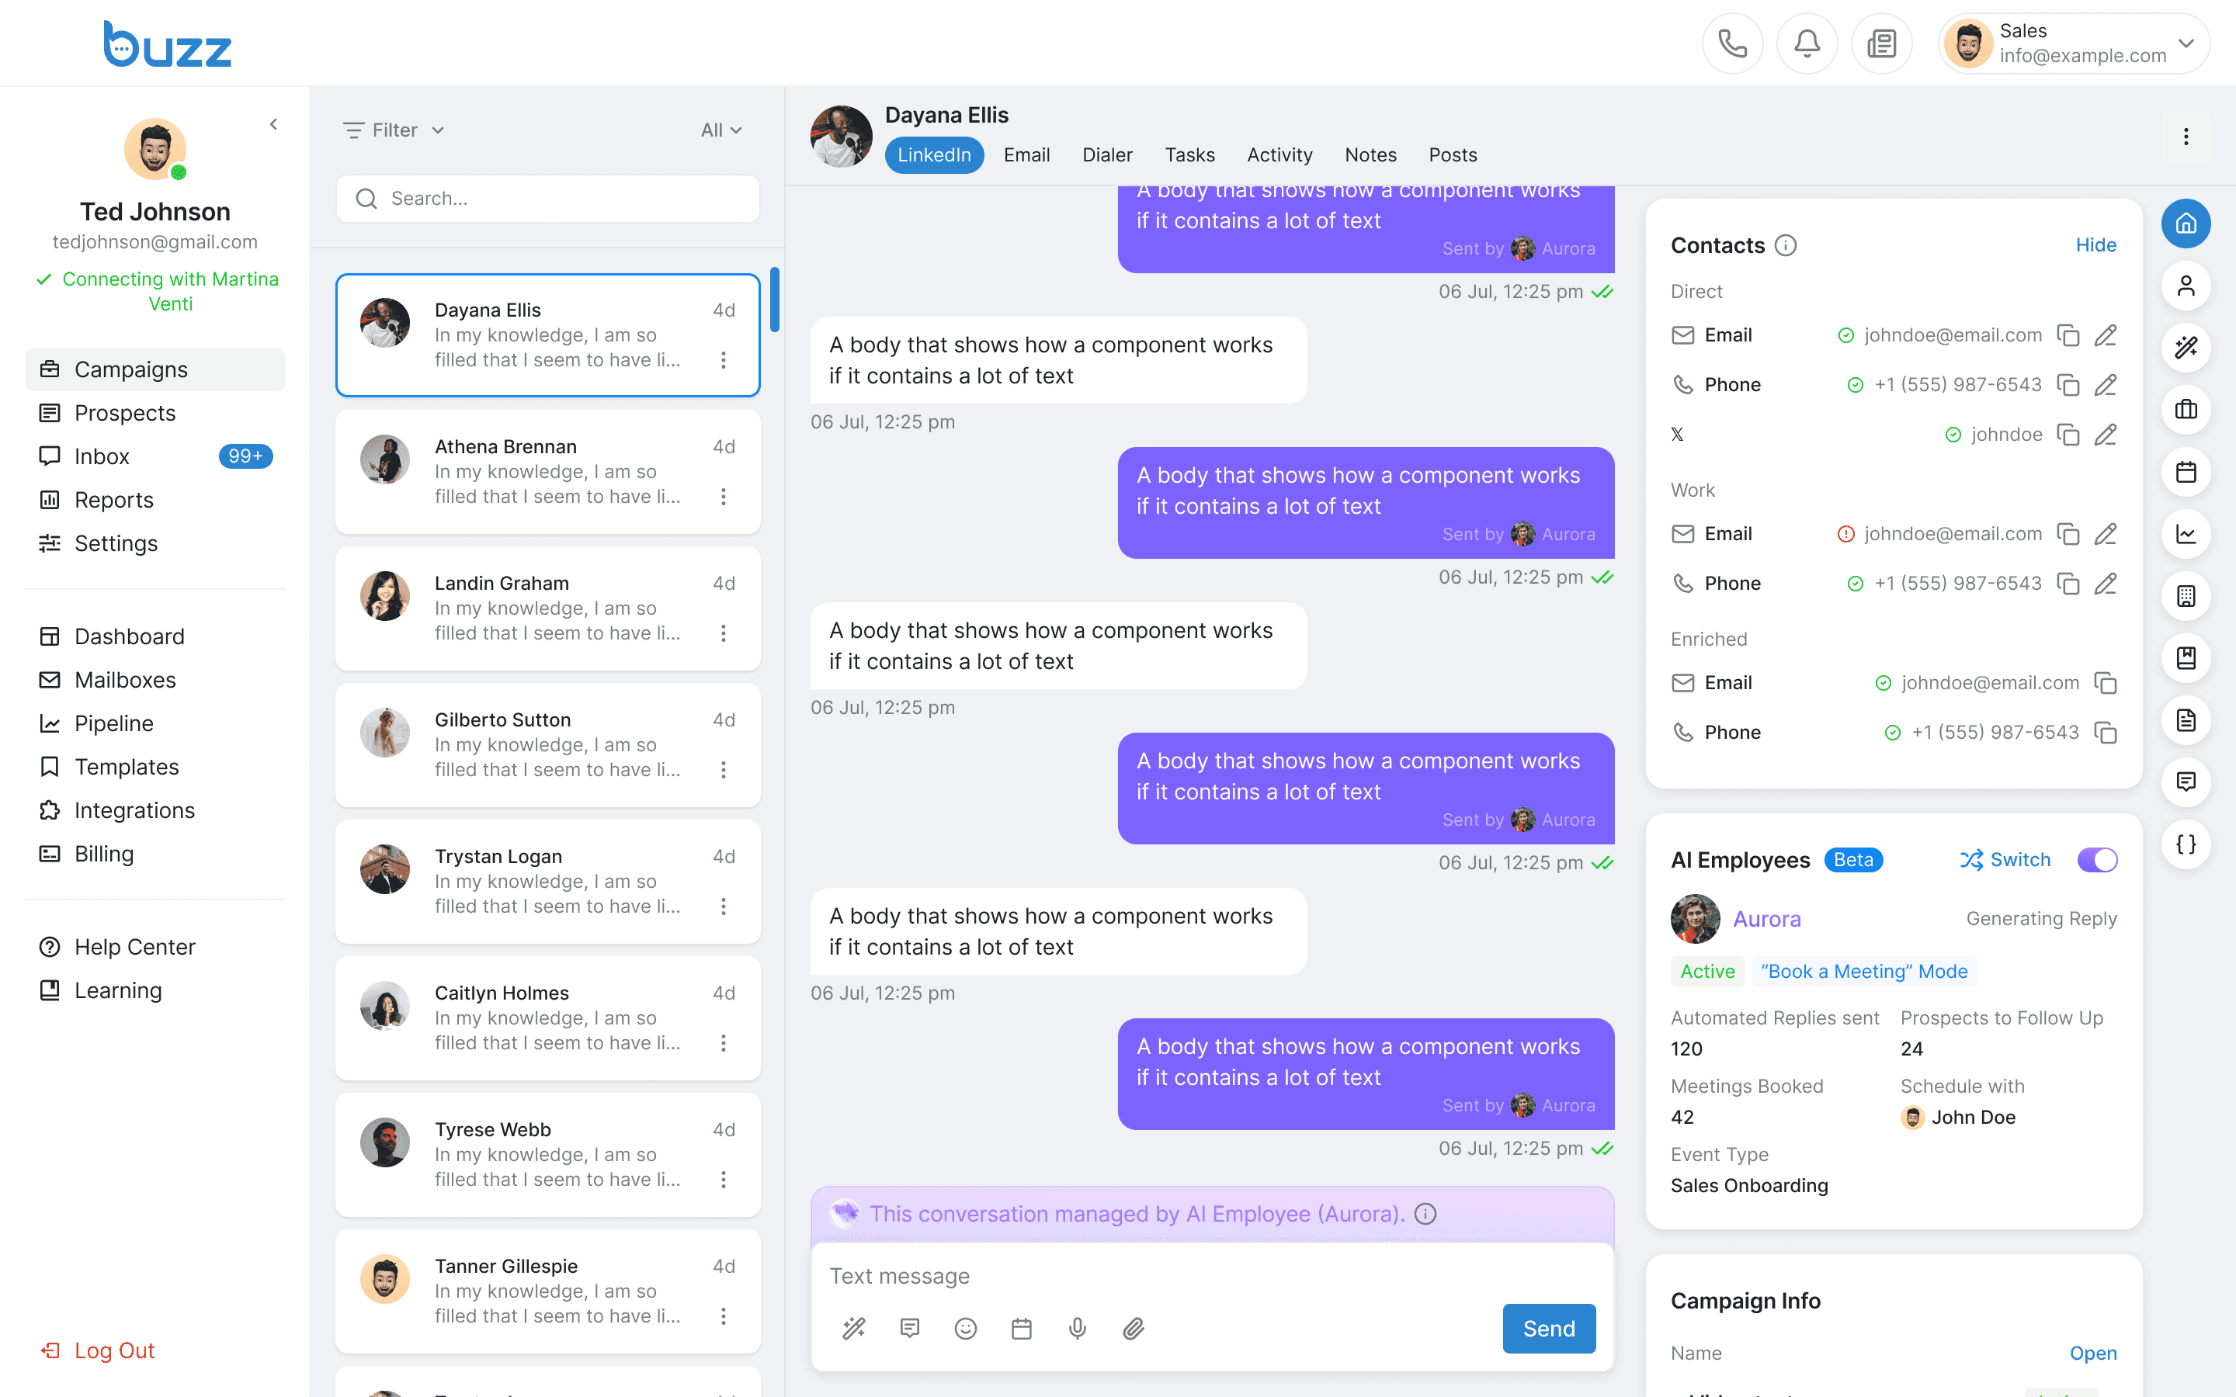Open the Help Center
This screenshot has height=1397, width=2236.
click(155, 947)
